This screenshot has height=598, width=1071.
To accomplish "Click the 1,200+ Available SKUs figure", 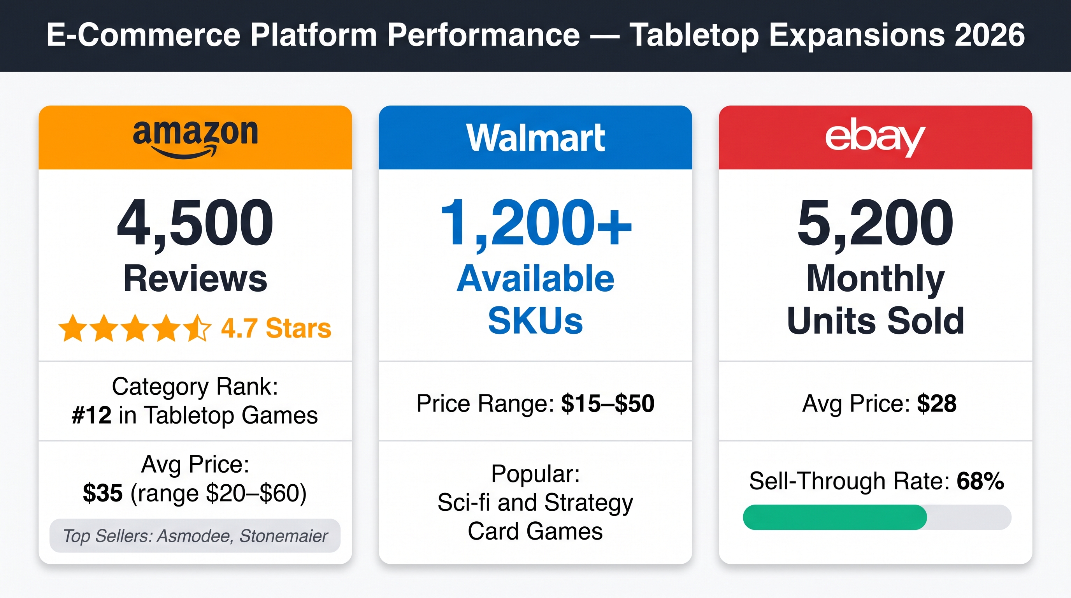I will (x=535, y=266).
